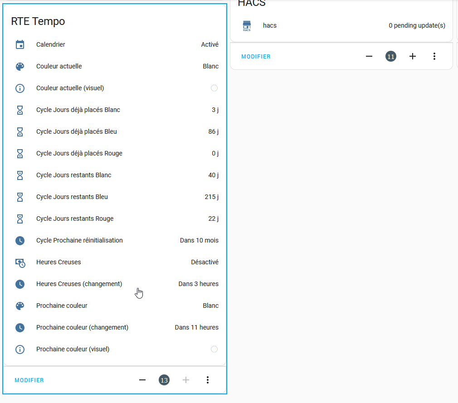The image size is (458, 403).
Task: Decrease HACS card position with minus
Action: click(369, 56)
